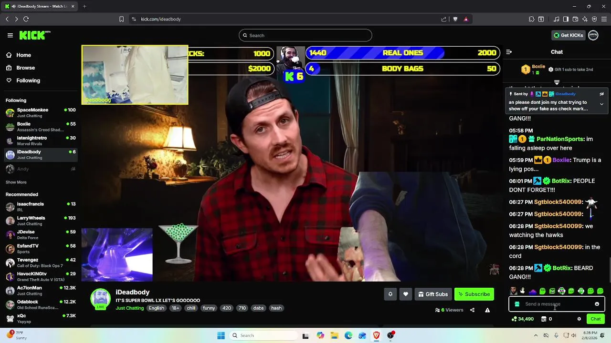
Task: Open LarryWheels recommended channel
Action: tap(41, 221)
